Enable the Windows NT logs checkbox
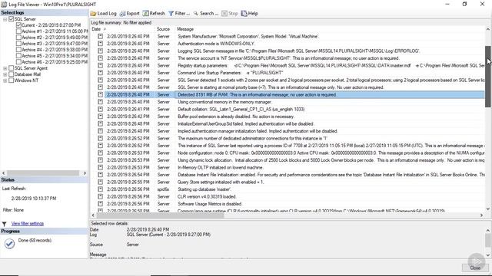The image size is (492, 276). tap(12, 80)
